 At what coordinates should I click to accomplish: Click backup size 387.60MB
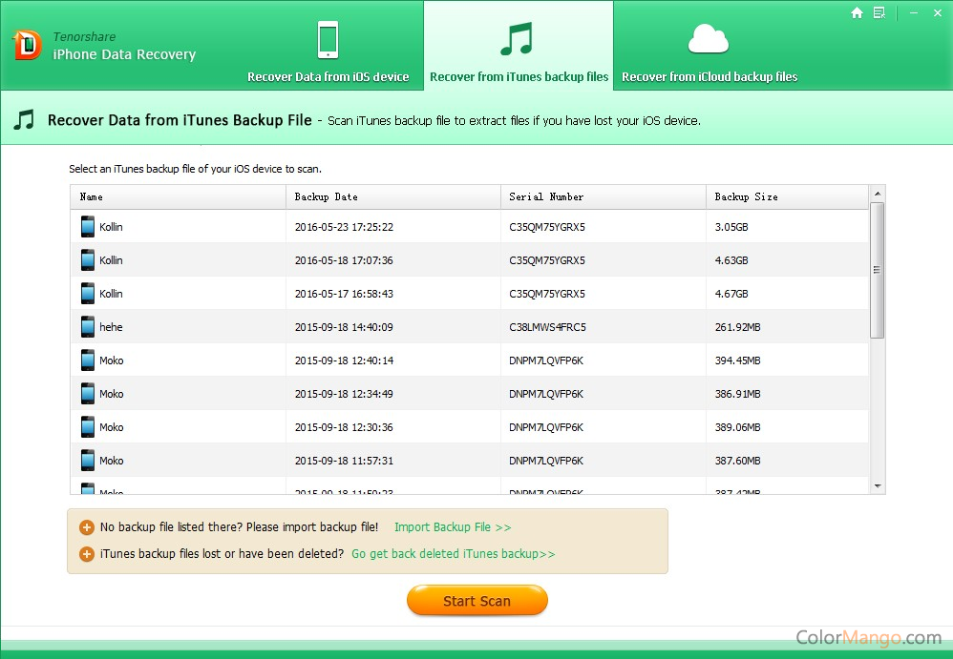tap(738, 461)
